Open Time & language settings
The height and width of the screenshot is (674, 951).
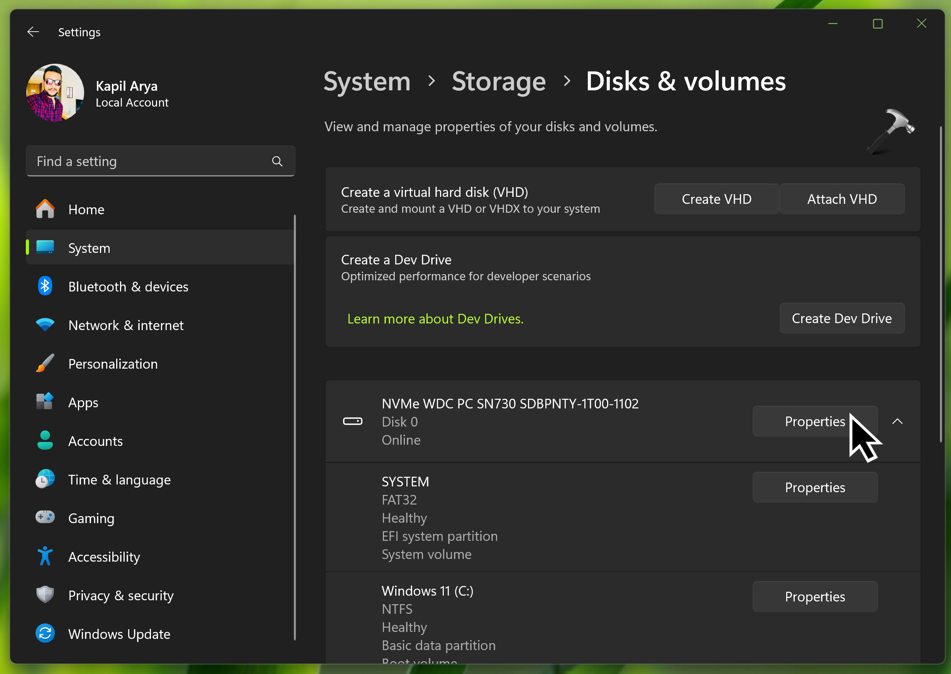[119, 479]
